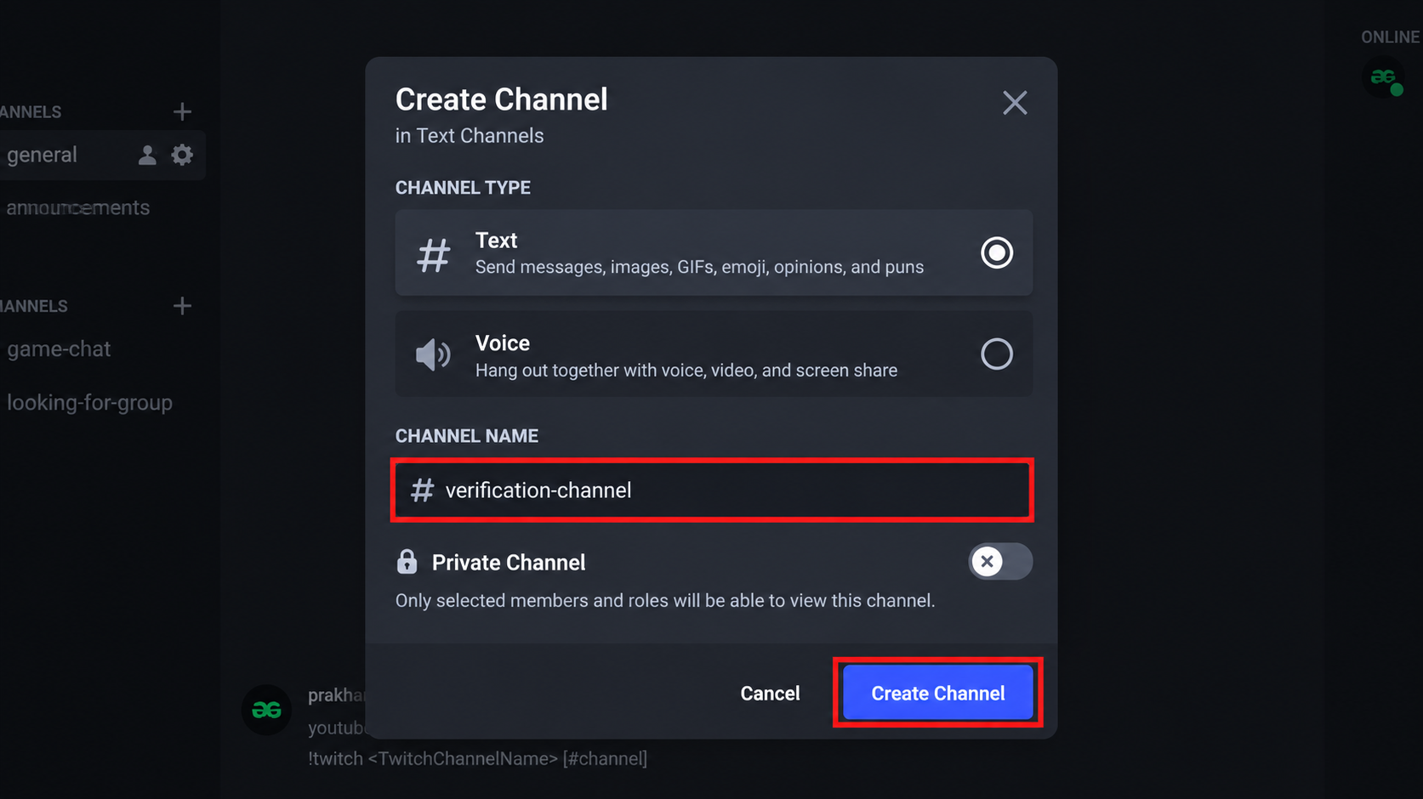Close the Create Channel dialog with X
Viewport: 1423px width, 799px height.
click(1014, 103)
